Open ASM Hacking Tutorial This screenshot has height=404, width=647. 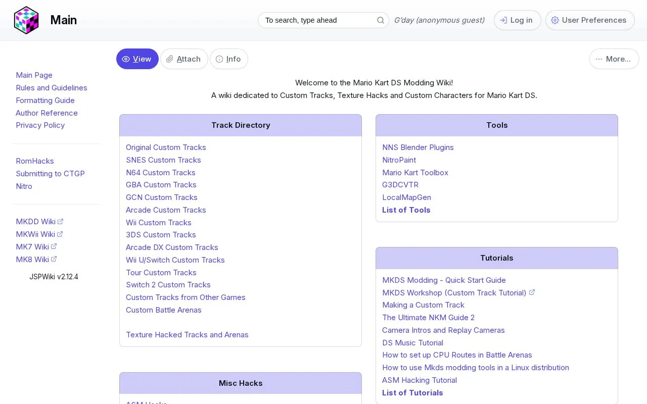(420, 380)
